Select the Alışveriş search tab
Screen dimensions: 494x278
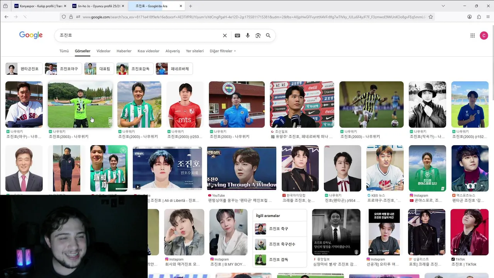[173, 51]
